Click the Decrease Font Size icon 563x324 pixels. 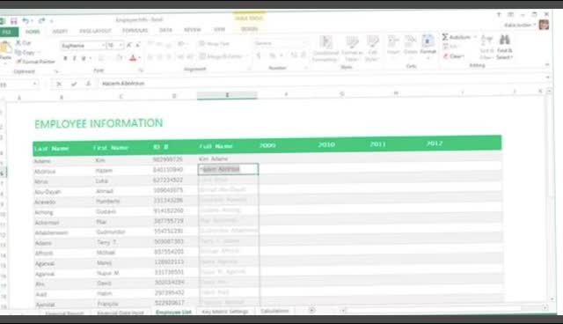(x=137, y=45)
